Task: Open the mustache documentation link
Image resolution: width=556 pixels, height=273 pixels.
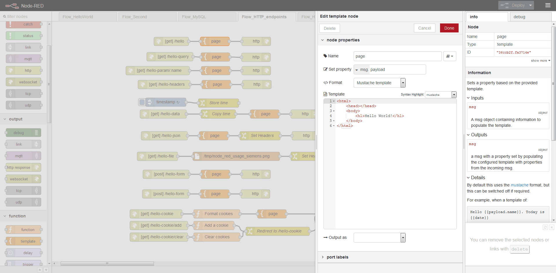Action: [519, 185]
